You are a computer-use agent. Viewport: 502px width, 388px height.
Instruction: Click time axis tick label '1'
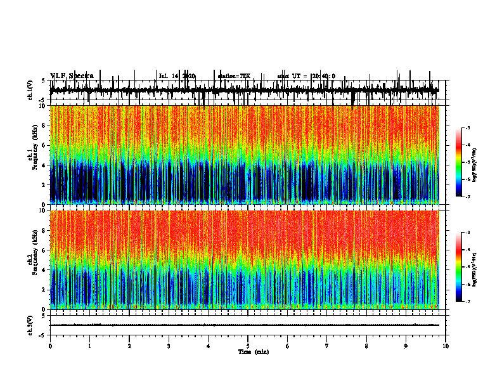pos(89,346)
